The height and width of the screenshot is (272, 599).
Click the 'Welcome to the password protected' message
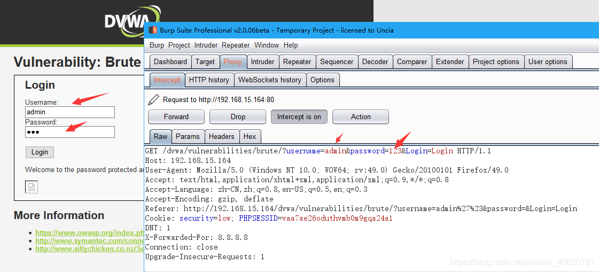tap(84, 169)
